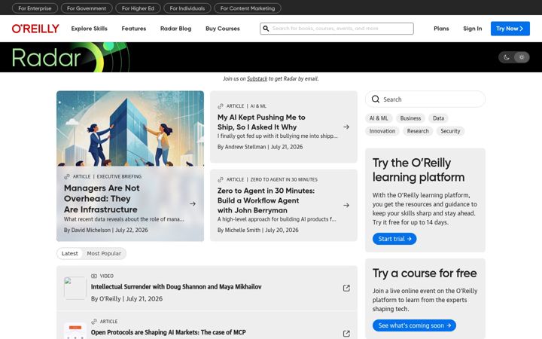
Task: Open My AI Kept Pushing Me to Ship title
Action: coord(261,122)
